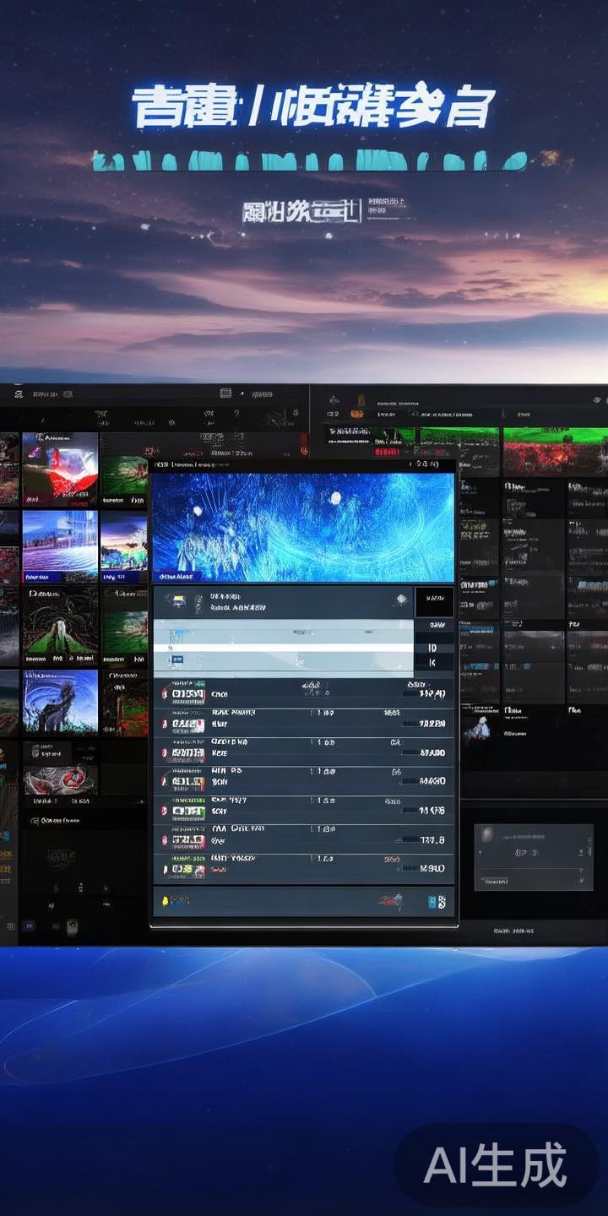The image size is (608, 1216).
Task: Expand the white selected bar in the dialog
Action: [283, 646]
